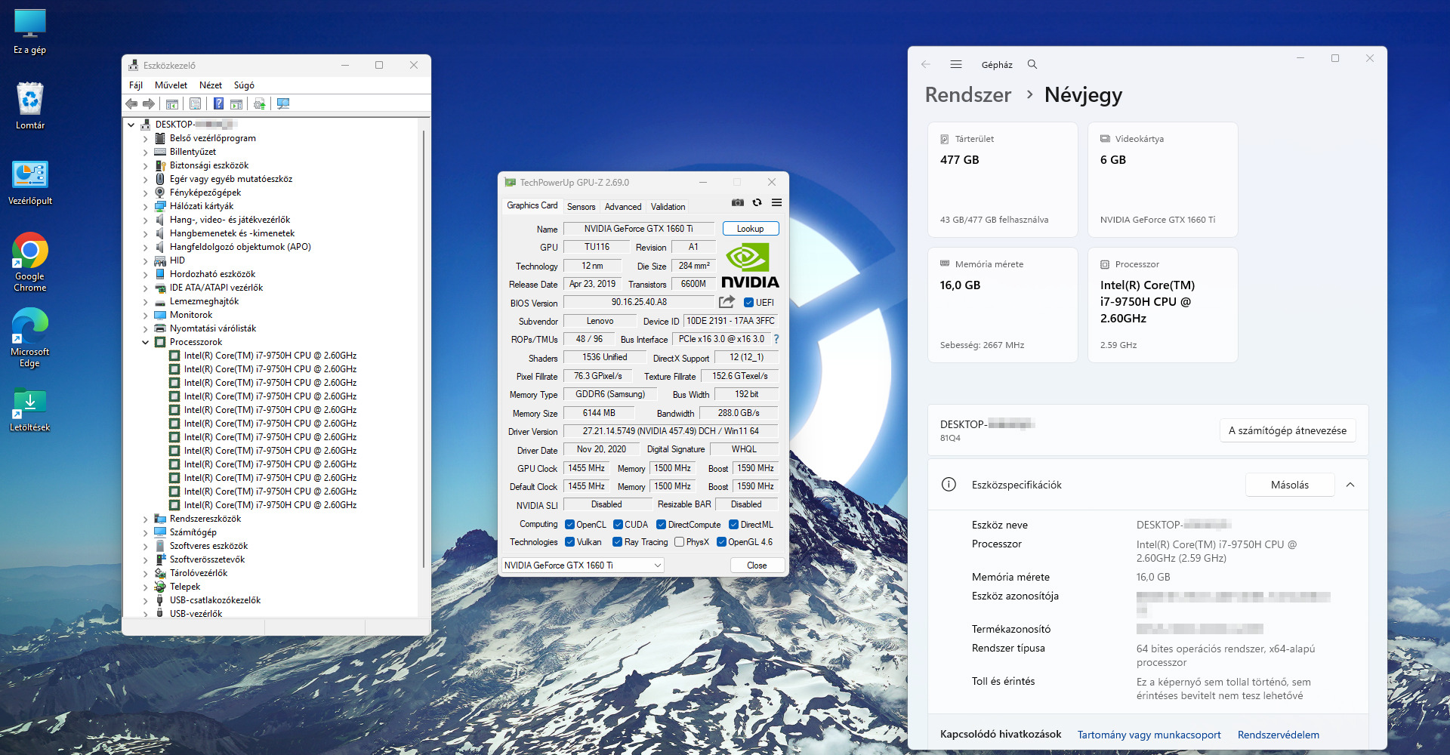This screenshot has width=1450, height=755.
Task: Open the Settings navigation hamburger menu
Action: point(956,64)
